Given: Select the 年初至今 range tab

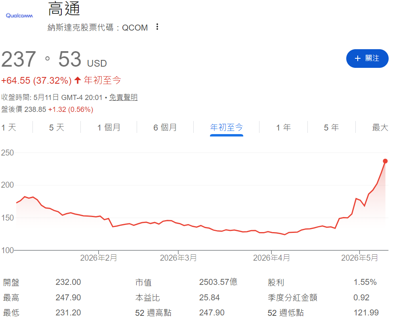Looking at the screenshot, I should pyautogui.click(x=226, y=127).
